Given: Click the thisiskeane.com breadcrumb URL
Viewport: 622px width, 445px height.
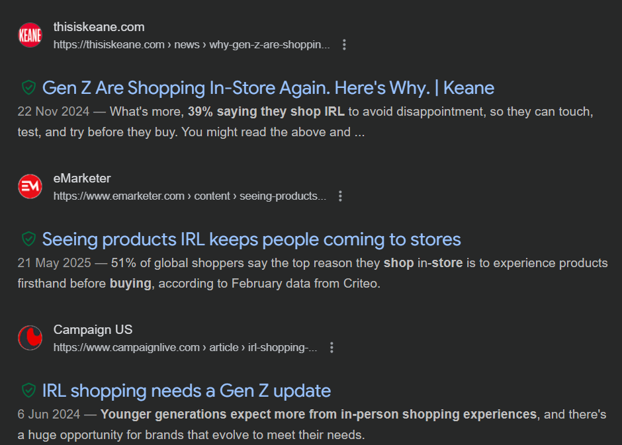Looking at the screenshot, I should (x=191, y=45).
